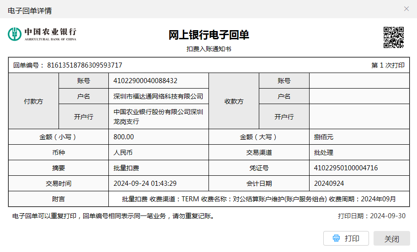Select voucher number 41022950100004716
The height and width of the screenshot is (252, 417).
tap(346, 168)
